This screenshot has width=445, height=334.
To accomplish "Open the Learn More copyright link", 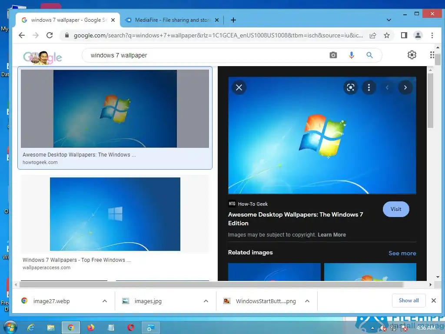I will pyautogui.click(x=332, y=234).
